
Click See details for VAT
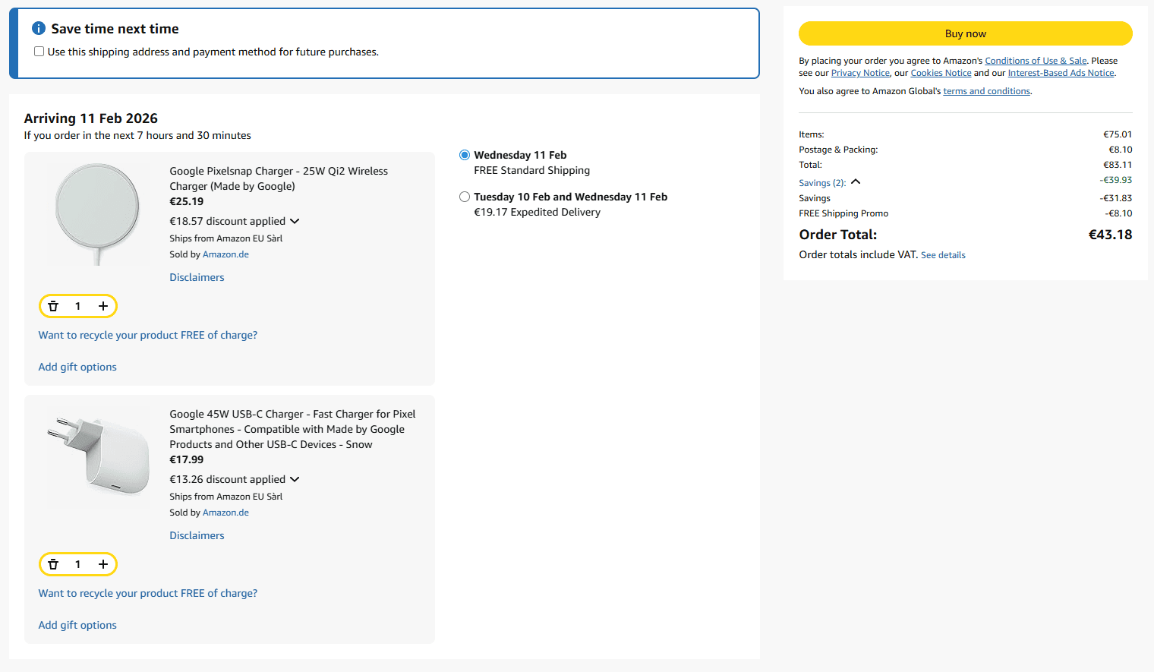[x=943, y=255]
